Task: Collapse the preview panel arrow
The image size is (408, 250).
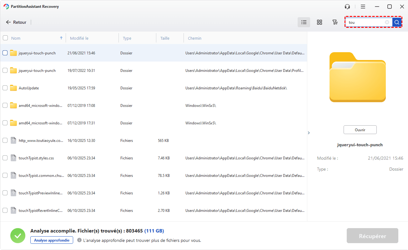Action: [x=309, y=133]
